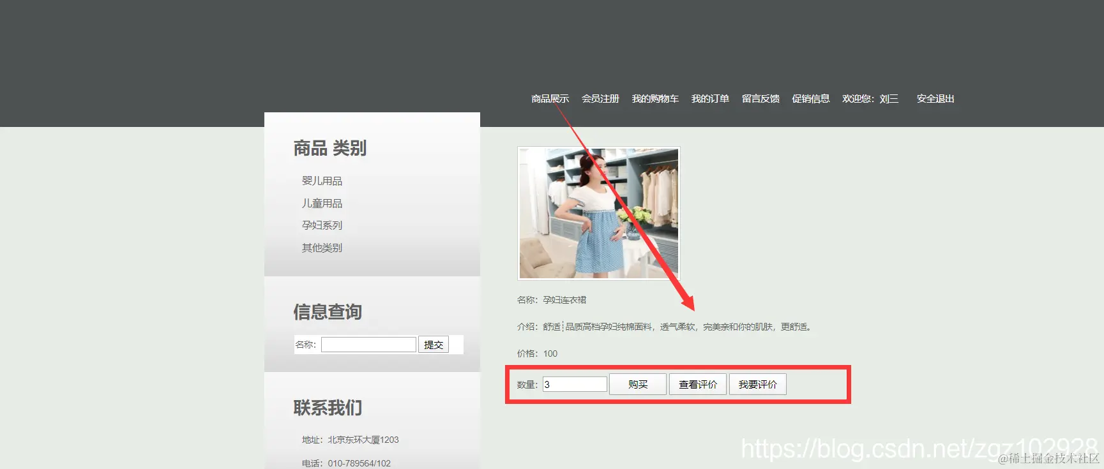Click the 信息查询 heading

click(328, 312)
